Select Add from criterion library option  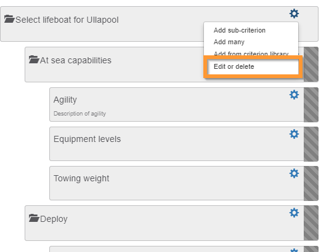click(251, 53)
